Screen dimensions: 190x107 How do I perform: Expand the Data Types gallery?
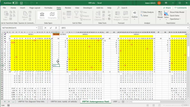pos(59,18)
